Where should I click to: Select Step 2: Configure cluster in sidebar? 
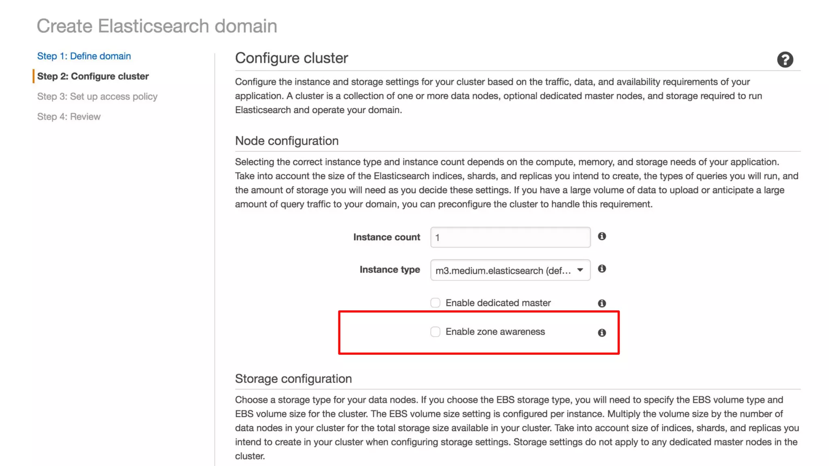click(93, 76)
